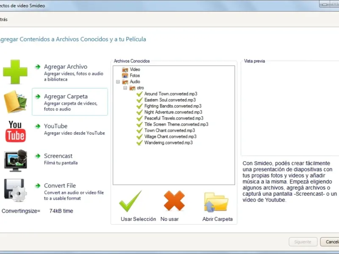Toggle checkmark for Around Town.converted.mp3
Viewport: 339px width, 254px height.
pos(139,94)
